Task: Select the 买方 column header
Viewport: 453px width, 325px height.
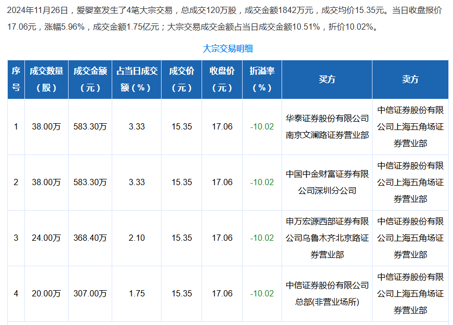Action: click(327, 80)
